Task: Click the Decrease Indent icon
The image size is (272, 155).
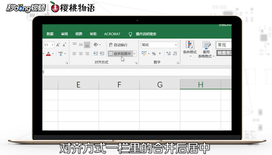Action: coord(96,54)
